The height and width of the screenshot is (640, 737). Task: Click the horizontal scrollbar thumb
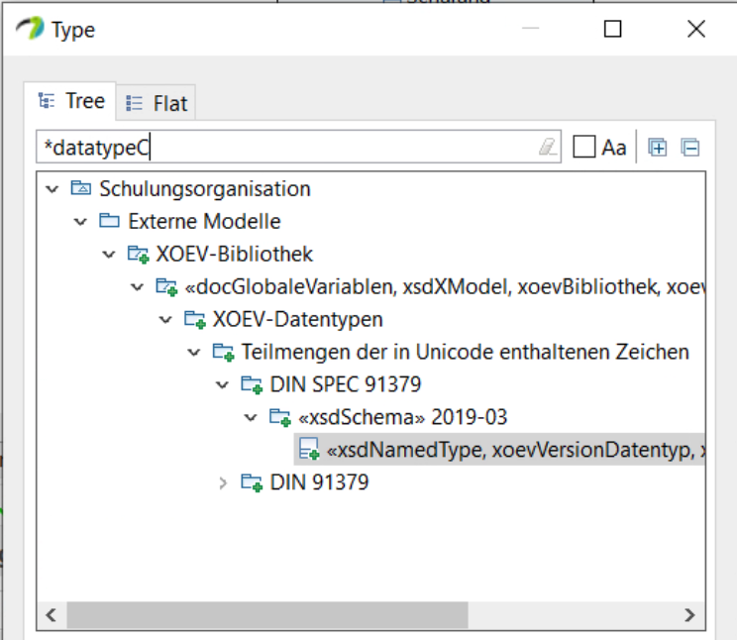click(x=267, y=614)
